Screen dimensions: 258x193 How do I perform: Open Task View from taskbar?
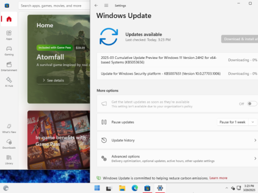[109, 188]
